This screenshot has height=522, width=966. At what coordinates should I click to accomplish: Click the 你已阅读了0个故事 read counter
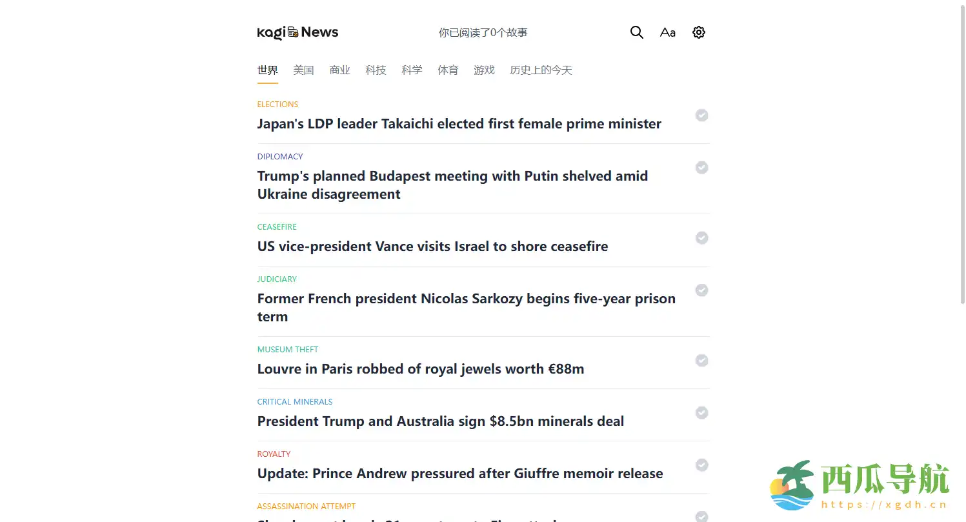pyautogui.click(x=483, y=32)
